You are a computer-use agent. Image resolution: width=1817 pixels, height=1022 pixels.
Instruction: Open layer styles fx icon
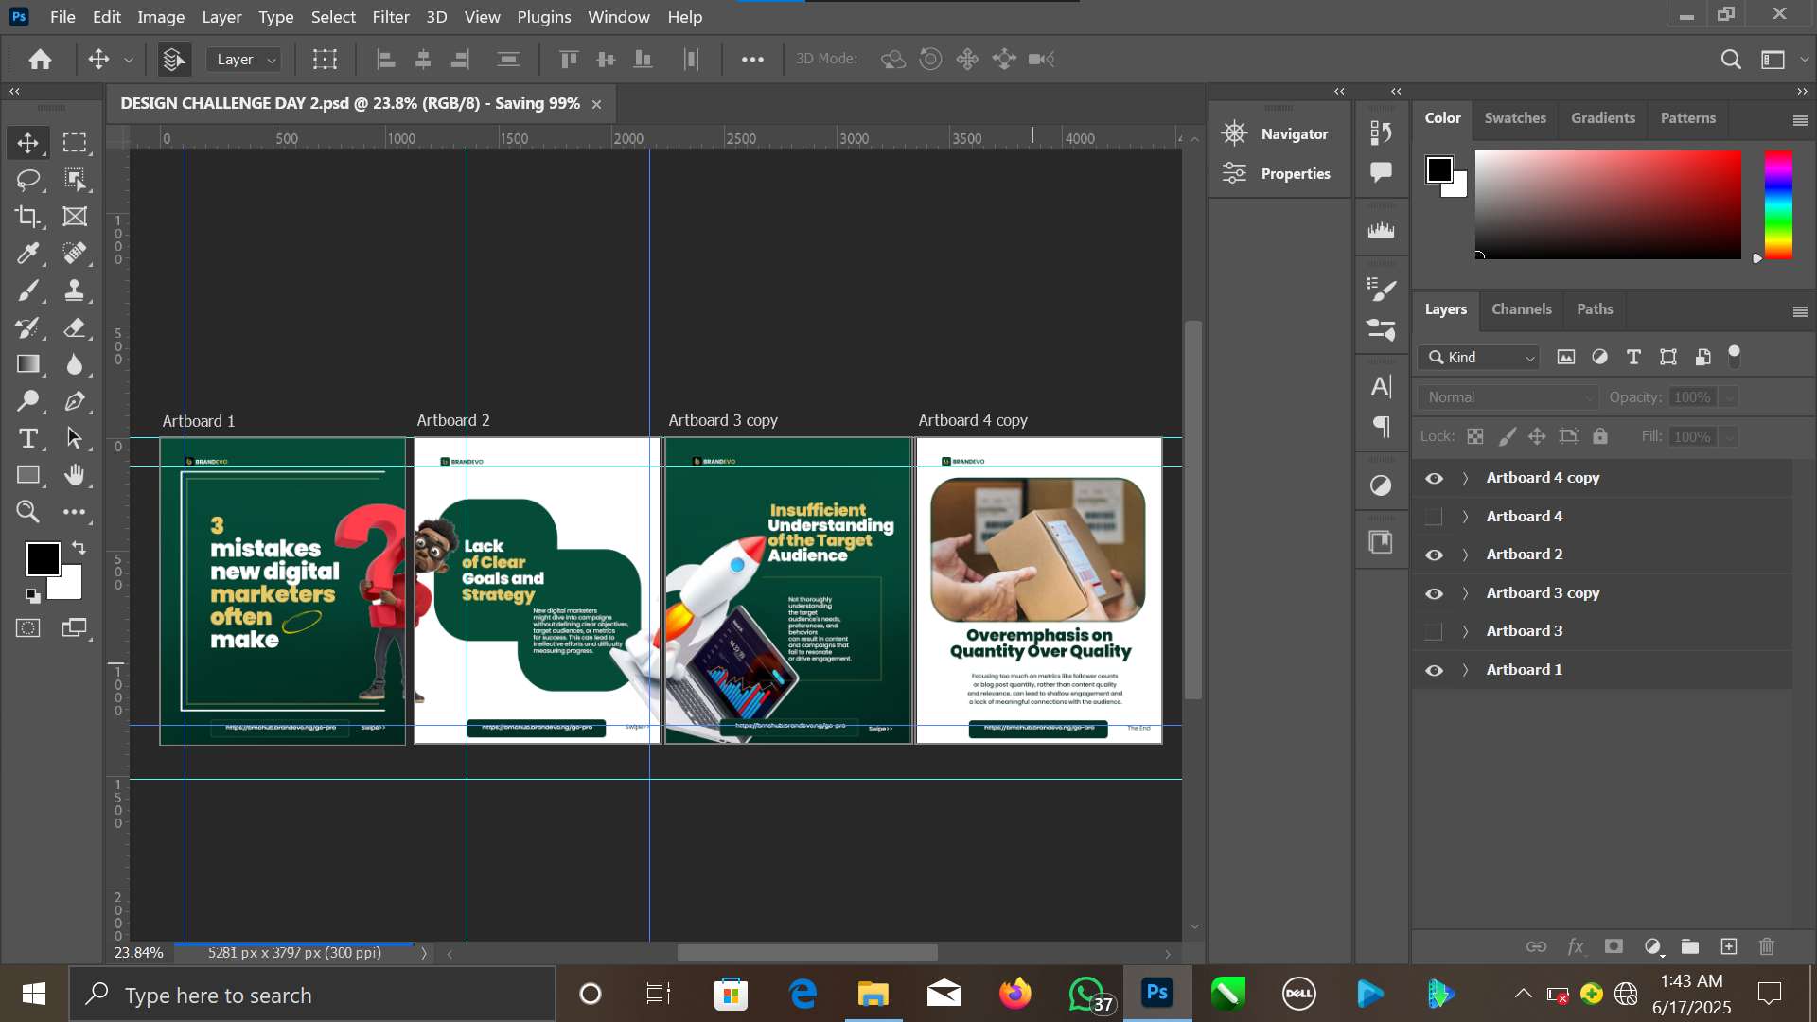click(1576, 946)
